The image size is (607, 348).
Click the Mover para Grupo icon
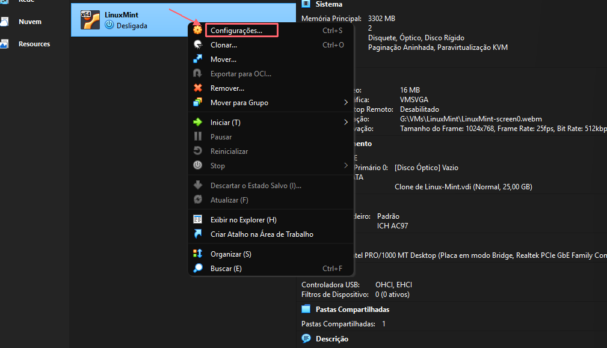[198, 102]
